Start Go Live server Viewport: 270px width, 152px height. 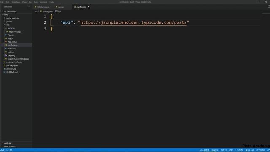coord(250,150)
